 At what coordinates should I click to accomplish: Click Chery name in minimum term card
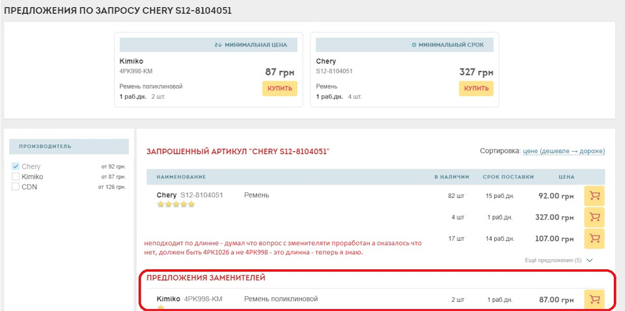(x=326, y=61)
